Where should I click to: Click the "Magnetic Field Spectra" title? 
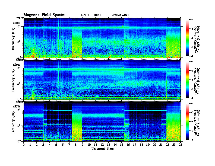(45, 15)
